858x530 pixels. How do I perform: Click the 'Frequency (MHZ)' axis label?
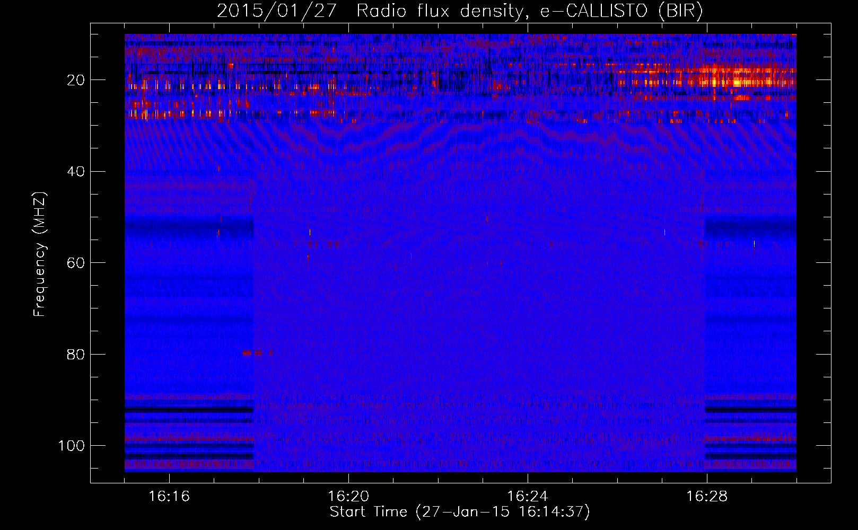40,254
